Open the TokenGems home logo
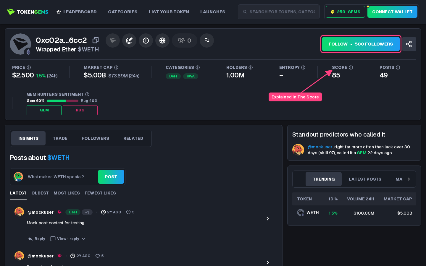This screenshot has width=426, height=266. [x=28, y=12]
